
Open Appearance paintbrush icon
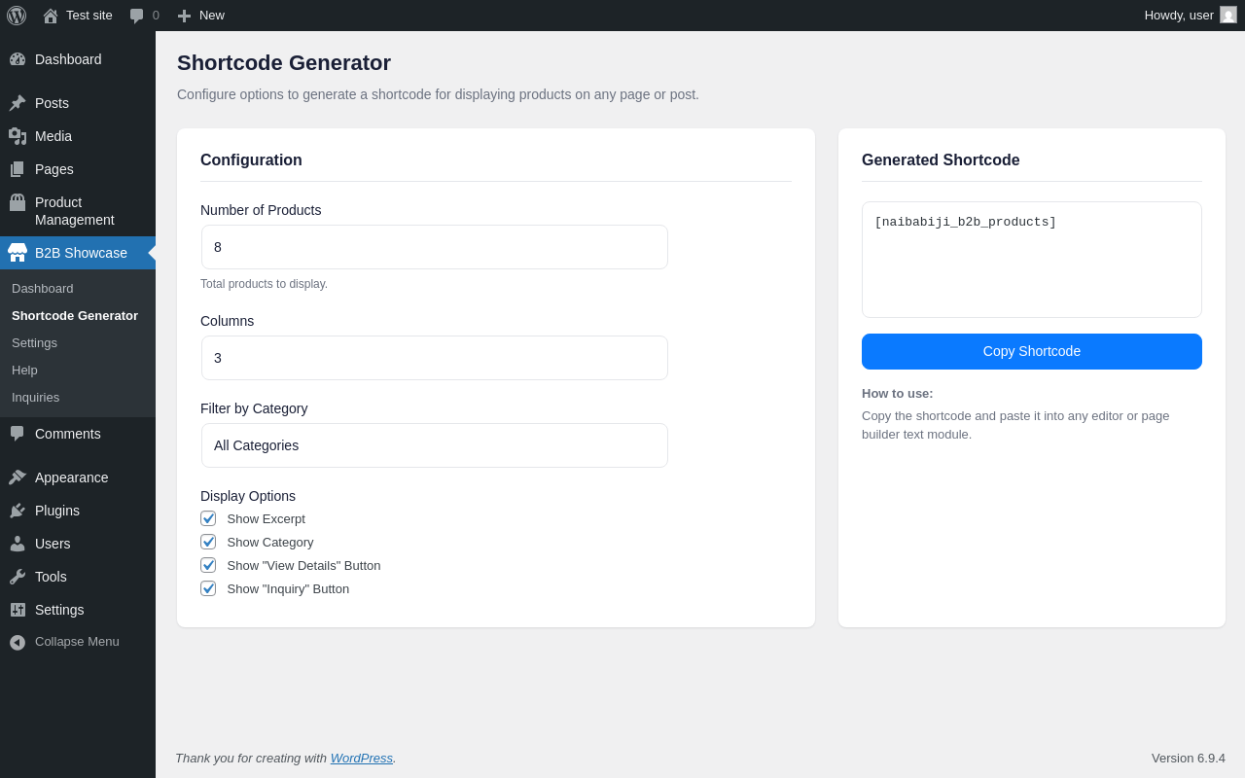(18, 477)
